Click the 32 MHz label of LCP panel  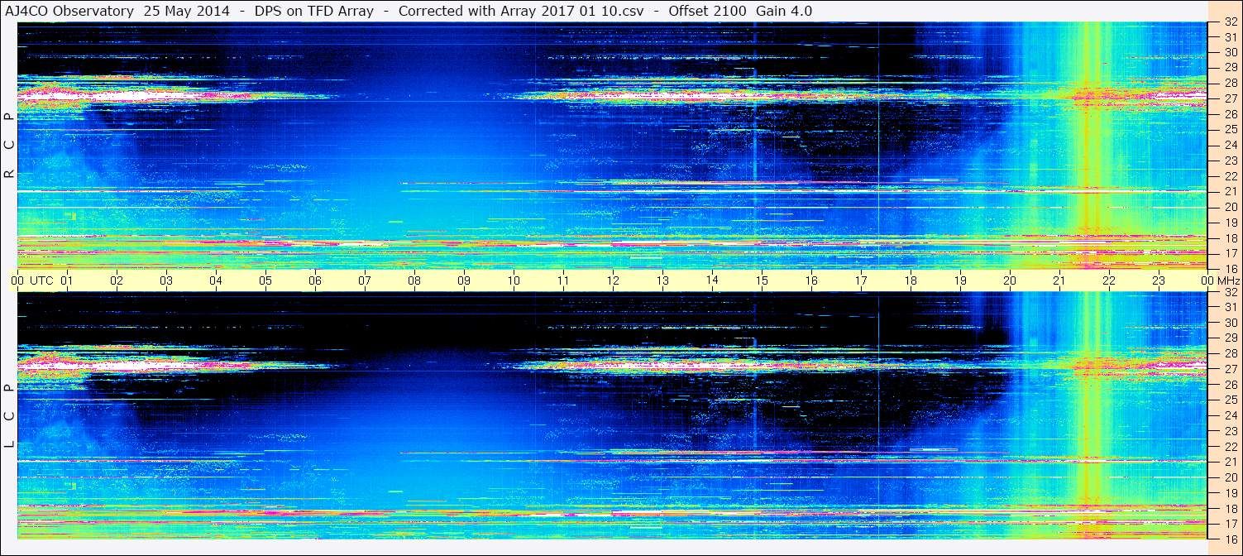(x=1230, y=292)
